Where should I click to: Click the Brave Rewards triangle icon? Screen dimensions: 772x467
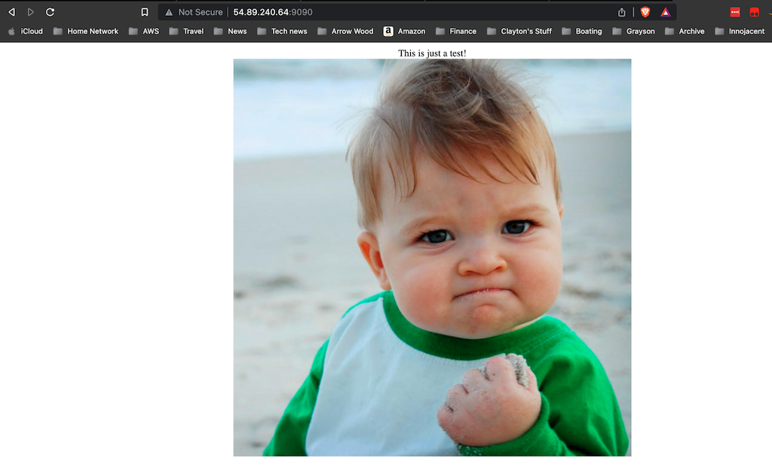pyautogui.click(x=666, y=12)
